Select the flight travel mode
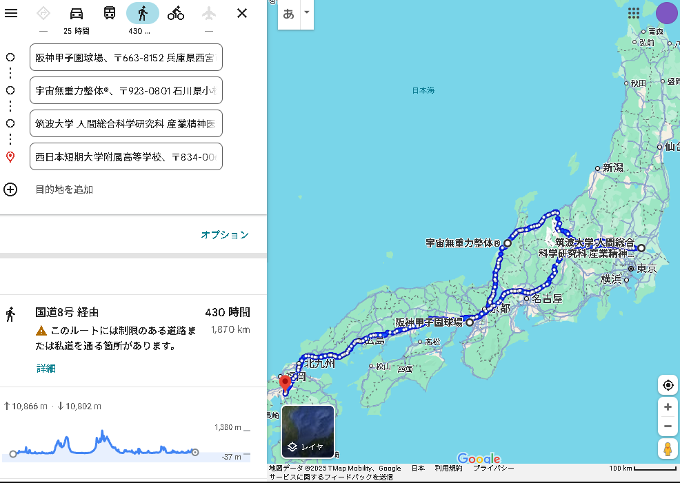The width and height of the screenshot is (680, 483). click(208, 13)
